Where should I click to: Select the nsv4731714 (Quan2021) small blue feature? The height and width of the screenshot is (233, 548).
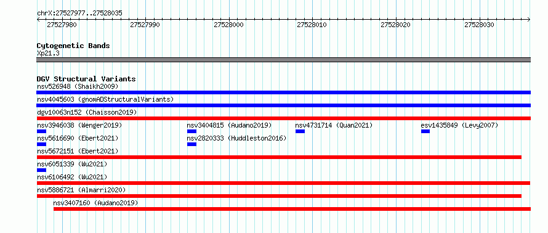300,131
